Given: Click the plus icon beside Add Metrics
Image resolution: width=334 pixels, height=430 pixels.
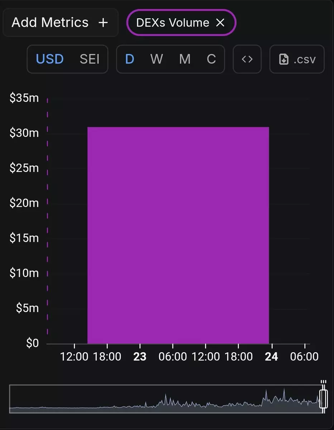Looking at the screenshot, I should [103, 23].
